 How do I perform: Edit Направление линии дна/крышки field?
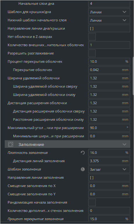point(109,28)
